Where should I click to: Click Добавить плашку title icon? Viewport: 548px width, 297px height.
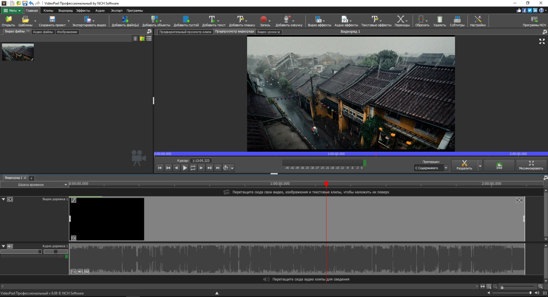coord(241,19)
